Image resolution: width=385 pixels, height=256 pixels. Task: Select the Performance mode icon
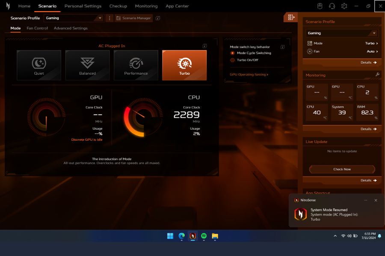pyautogui.click(x=136, y=65)
